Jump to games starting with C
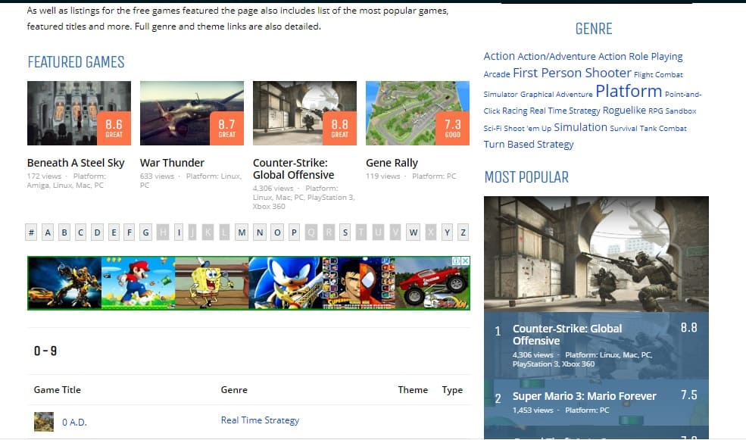The image size is (746, 440). [80, 232]
